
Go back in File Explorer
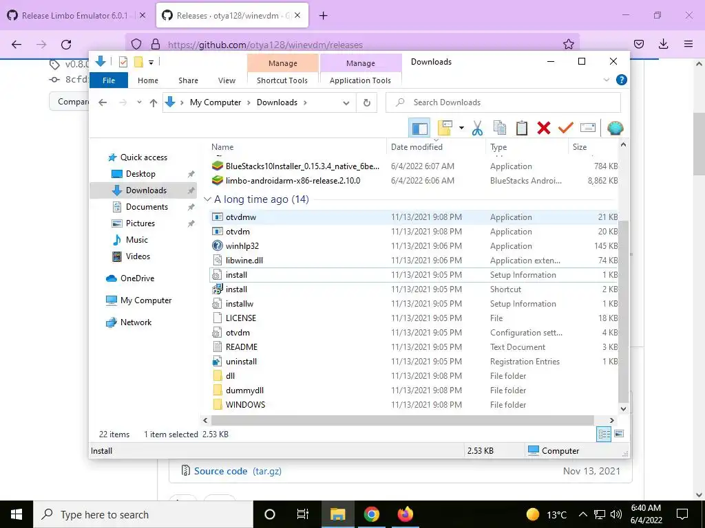pos(103,102)
